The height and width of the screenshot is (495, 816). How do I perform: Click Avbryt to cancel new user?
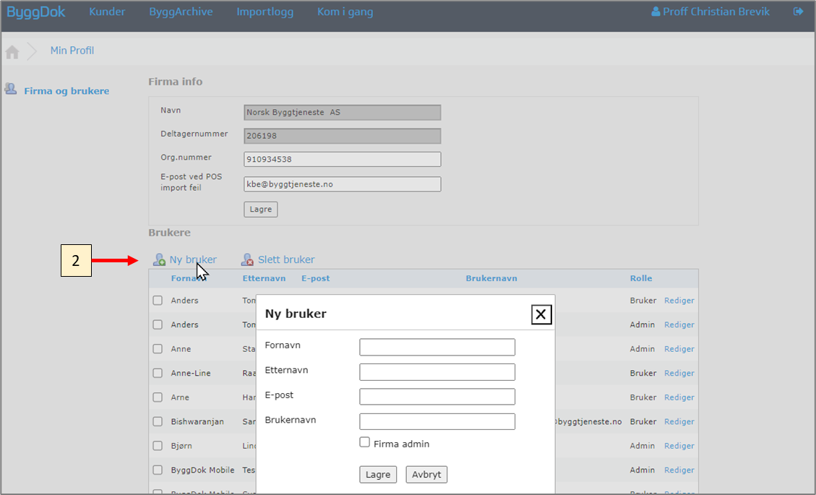click(x=426, y=475)
